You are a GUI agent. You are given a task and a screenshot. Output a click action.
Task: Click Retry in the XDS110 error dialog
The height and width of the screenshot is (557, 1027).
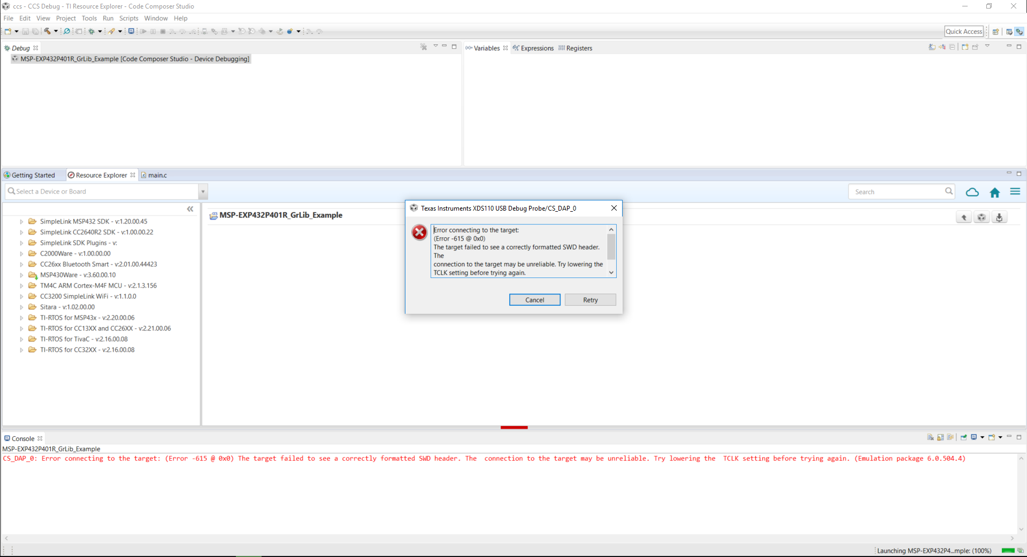coord(591,300)
